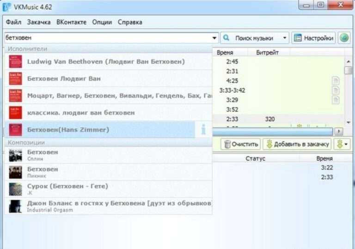355x249 pixels.
Task: Expand the search field dropdown arrow
Action: (x=214, y=38)
